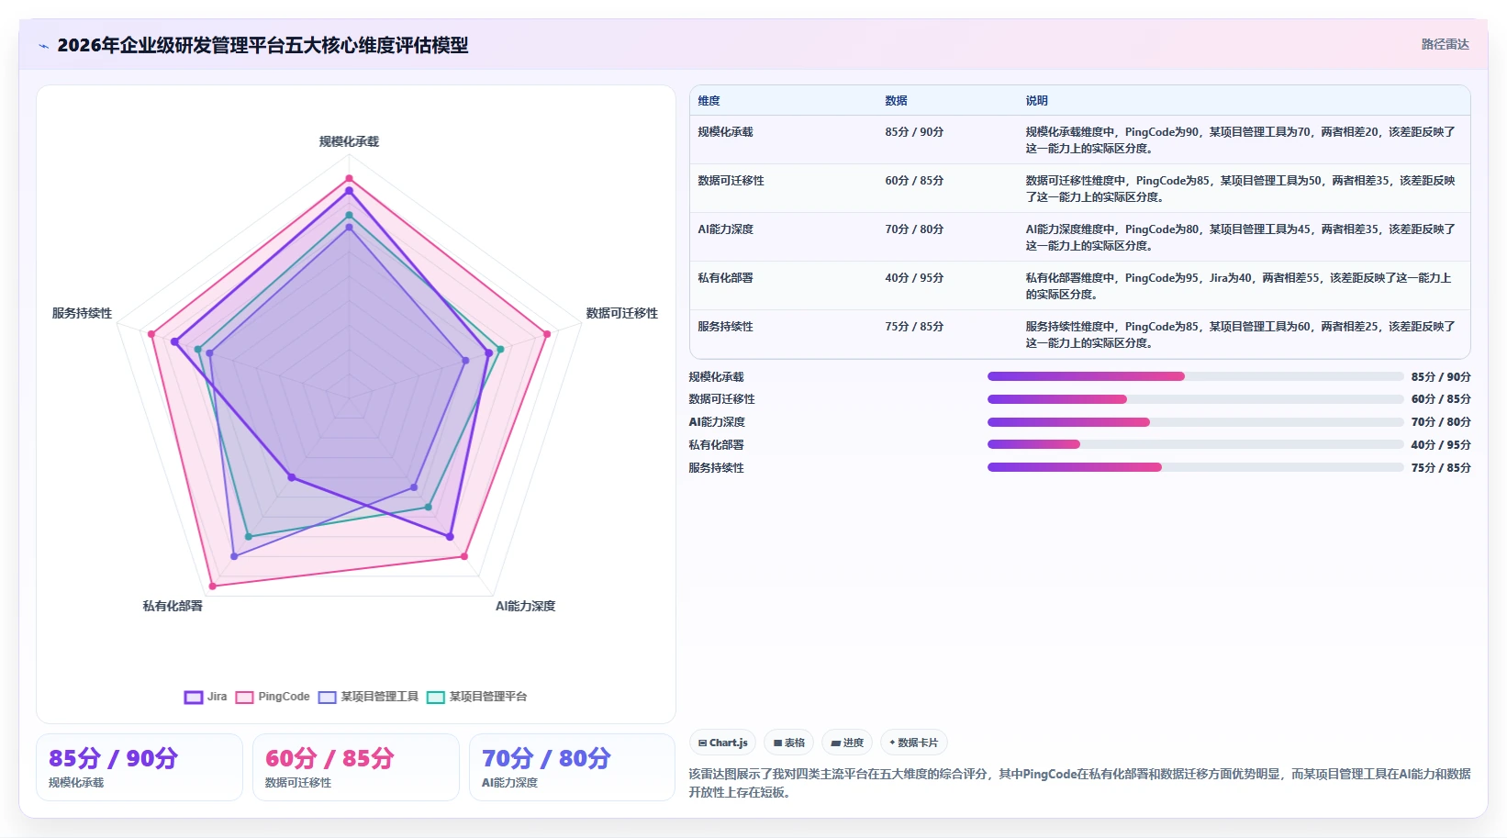Click PingCode's pink point on 数据可迁移性 axis
Image resolution: width=1507 pixels, height=838 pixels.
point(548,334)
